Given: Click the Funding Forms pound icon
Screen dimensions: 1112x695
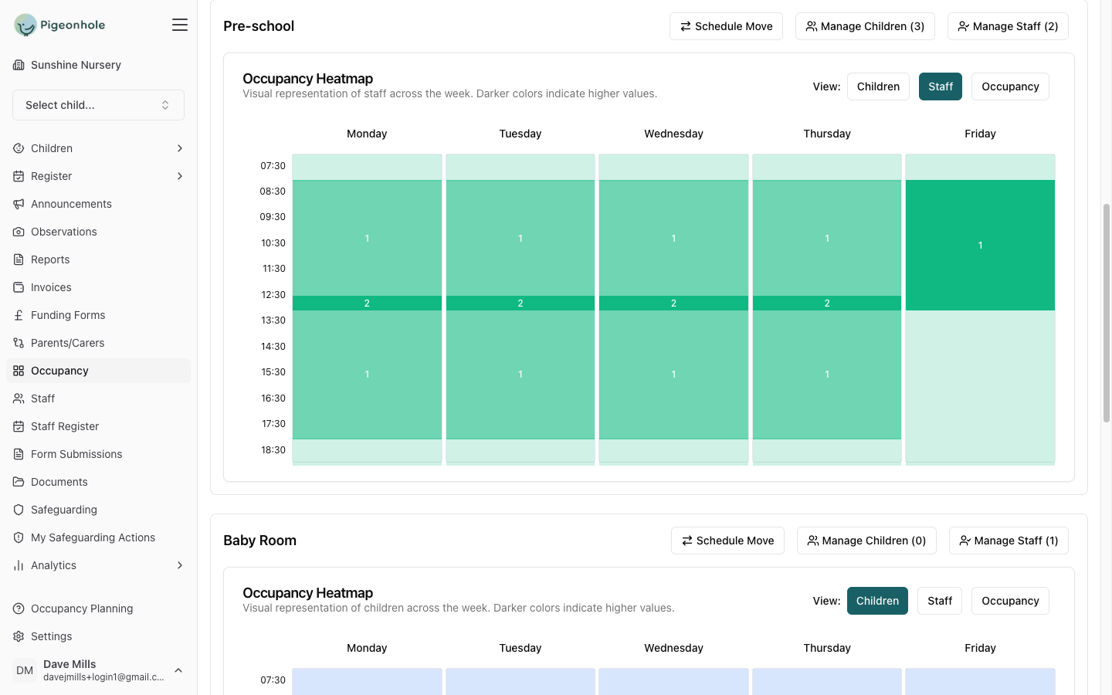Looking at the screenshot, I should pos(19,315).
